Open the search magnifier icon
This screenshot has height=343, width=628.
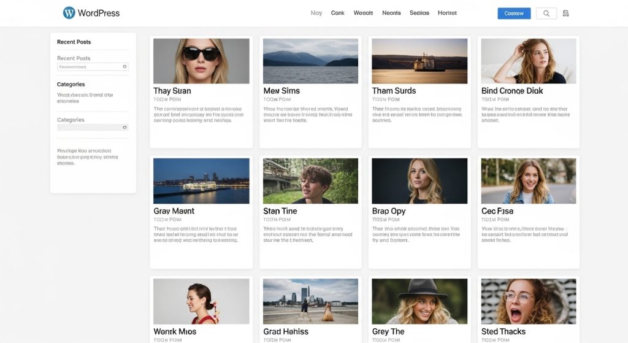click(x=546, y=13)
